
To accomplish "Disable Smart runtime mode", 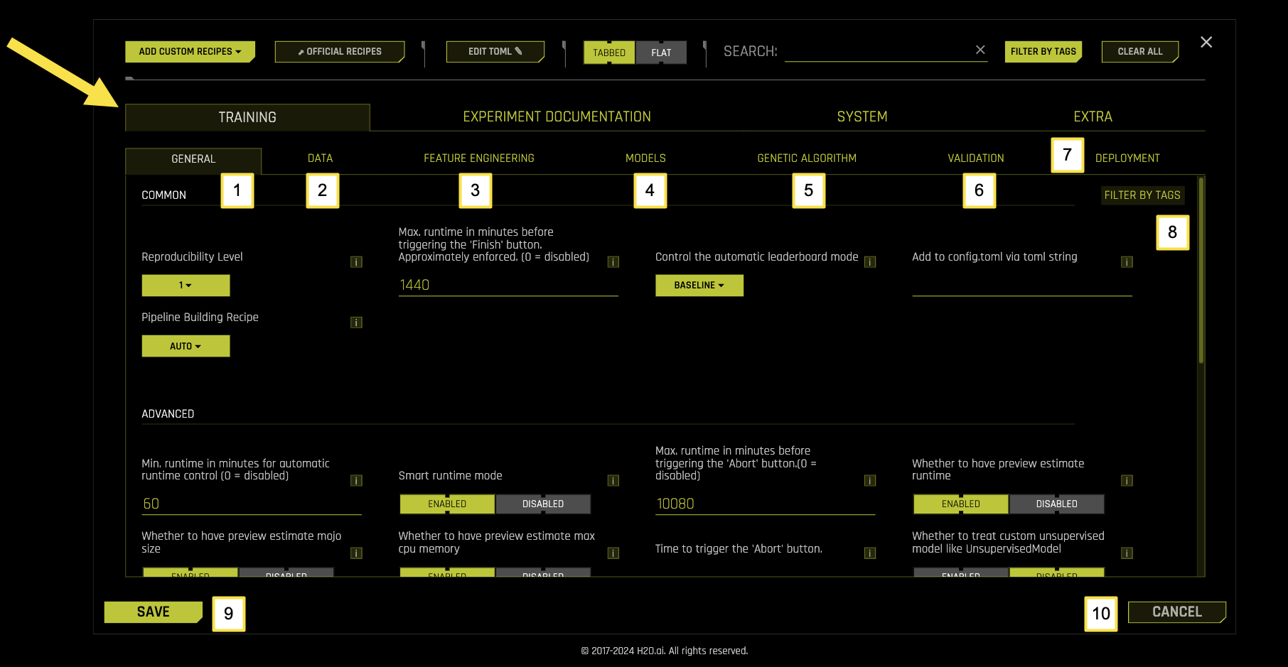I will 543,504.
